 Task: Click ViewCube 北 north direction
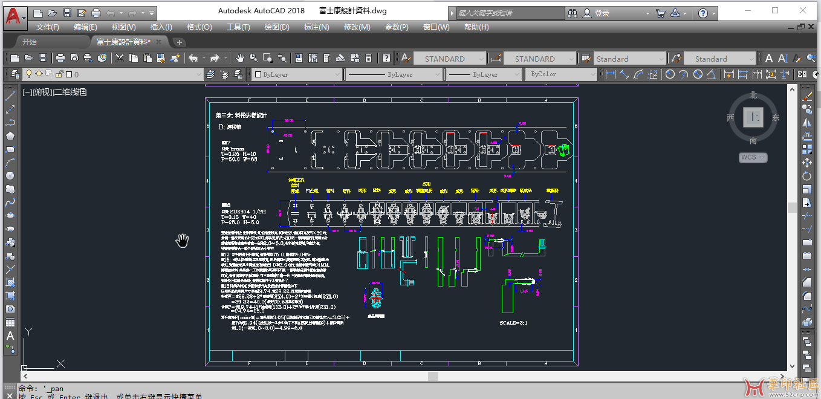coord(753,95)
